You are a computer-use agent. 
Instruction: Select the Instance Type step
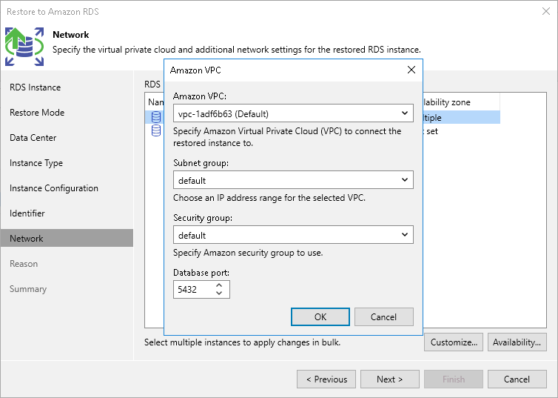click(36, 163)
